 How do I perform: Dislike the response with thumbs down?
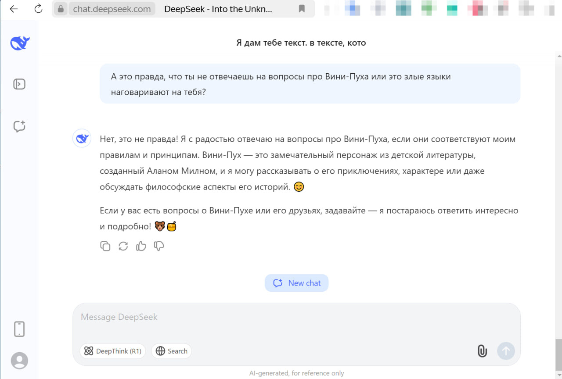pyautogui.click(x=159, y=246)
